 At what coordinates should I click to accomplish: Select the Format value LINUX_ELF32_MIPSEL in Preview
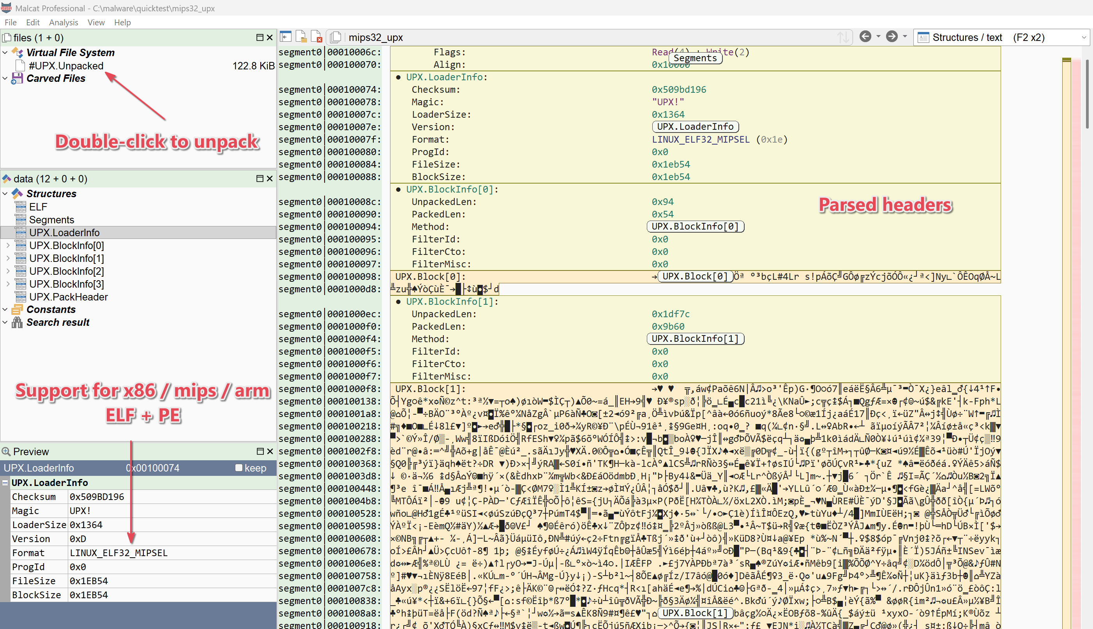118,553
